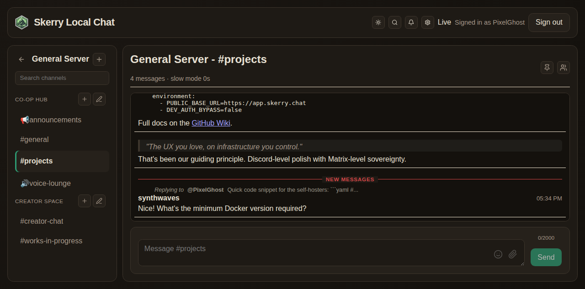This screenshot has width=585, height=289.
Task: Click the Sign out button
Action: click(549, 22)
